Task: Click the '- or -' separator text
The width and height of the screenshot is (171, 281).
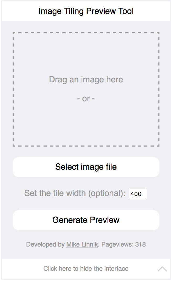Action: (86, 98)
